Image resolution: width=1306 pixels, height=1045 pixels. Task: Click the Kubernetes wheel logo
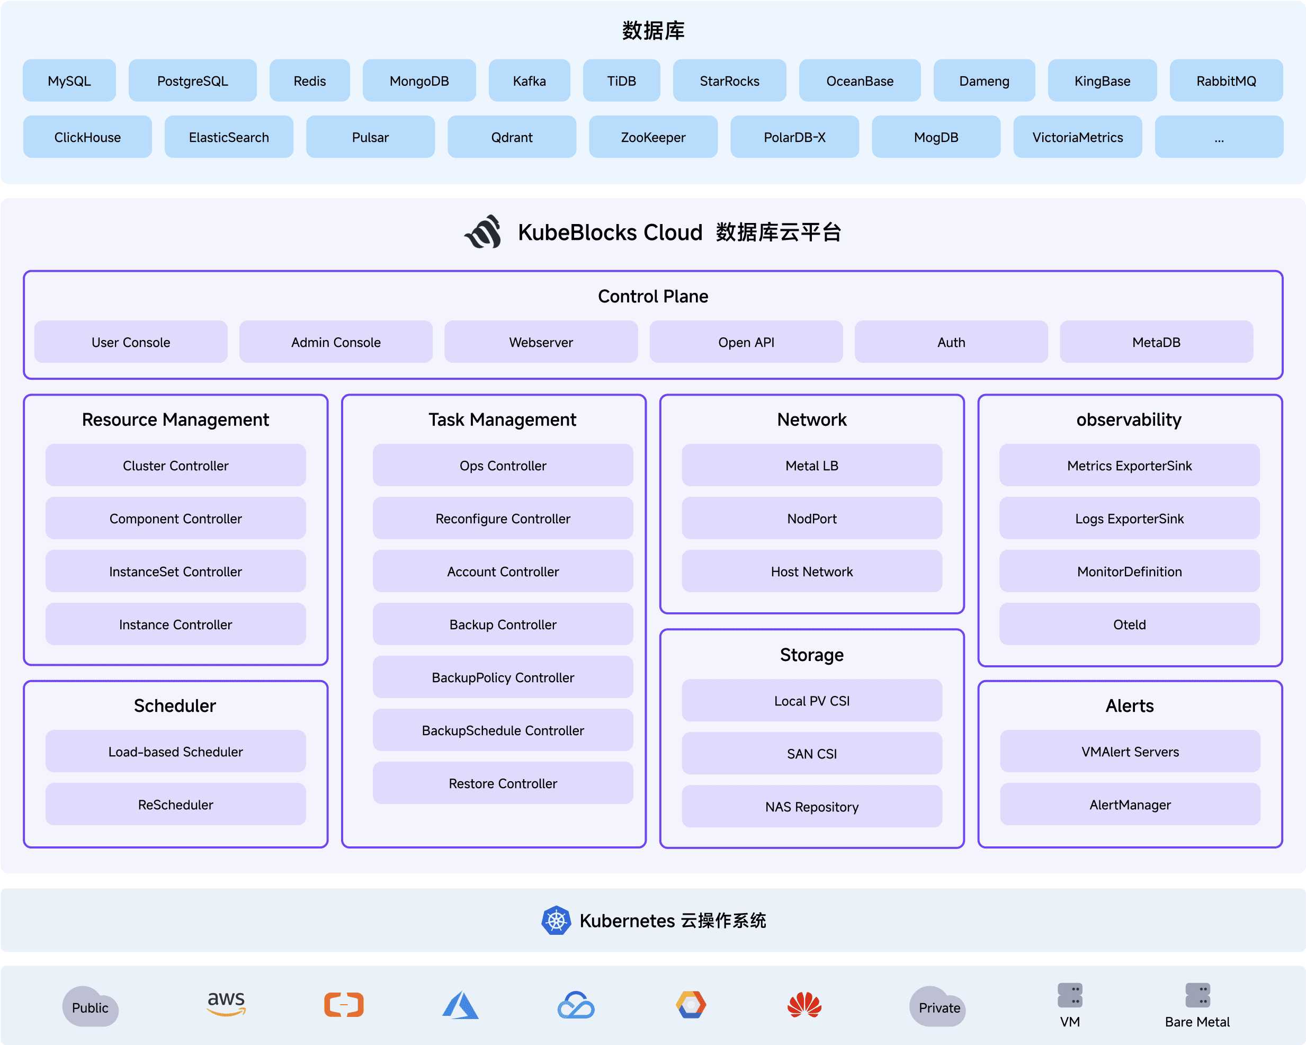tap(556, 920)
